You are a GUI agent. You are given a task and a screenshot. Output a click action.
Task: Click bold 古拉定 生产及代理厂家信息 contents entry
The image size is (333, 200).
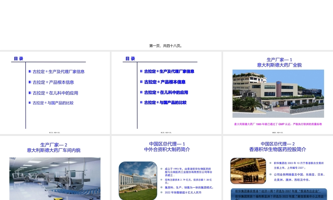point(169,71)
